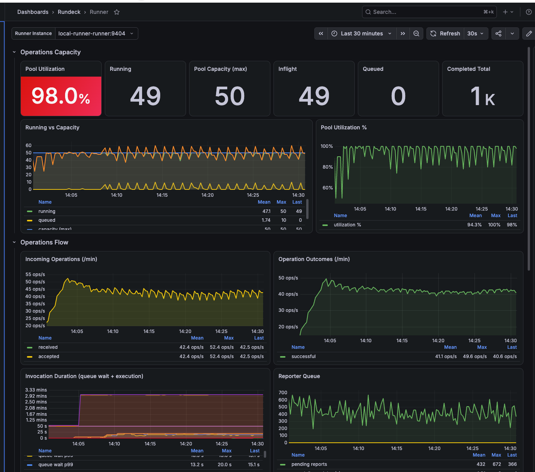
Task: Collapse the Operations Capacity row
Action: (x=14, y=52)
